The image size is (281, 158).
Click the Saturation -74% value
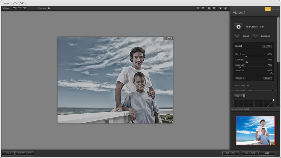[269, 65]
